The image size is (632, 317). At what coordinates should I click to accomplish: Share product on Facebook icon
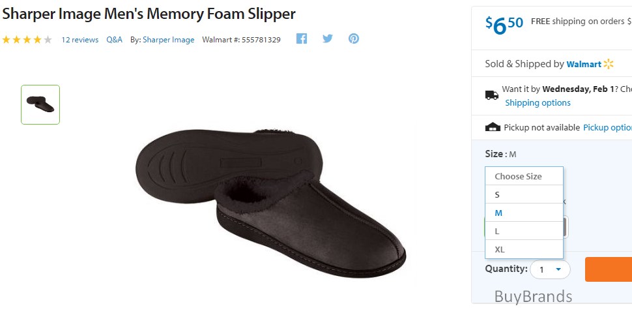(302, 38)
